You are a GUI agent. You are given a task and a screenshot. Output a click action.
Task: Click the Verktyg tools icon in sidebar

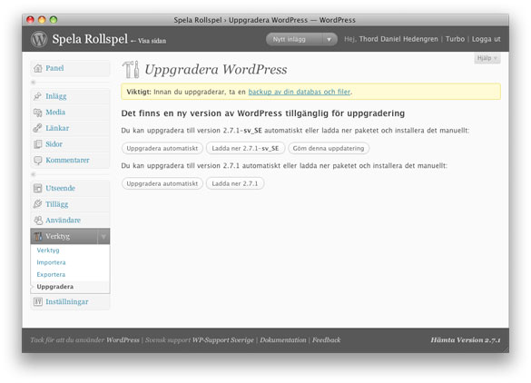point(37,236)
